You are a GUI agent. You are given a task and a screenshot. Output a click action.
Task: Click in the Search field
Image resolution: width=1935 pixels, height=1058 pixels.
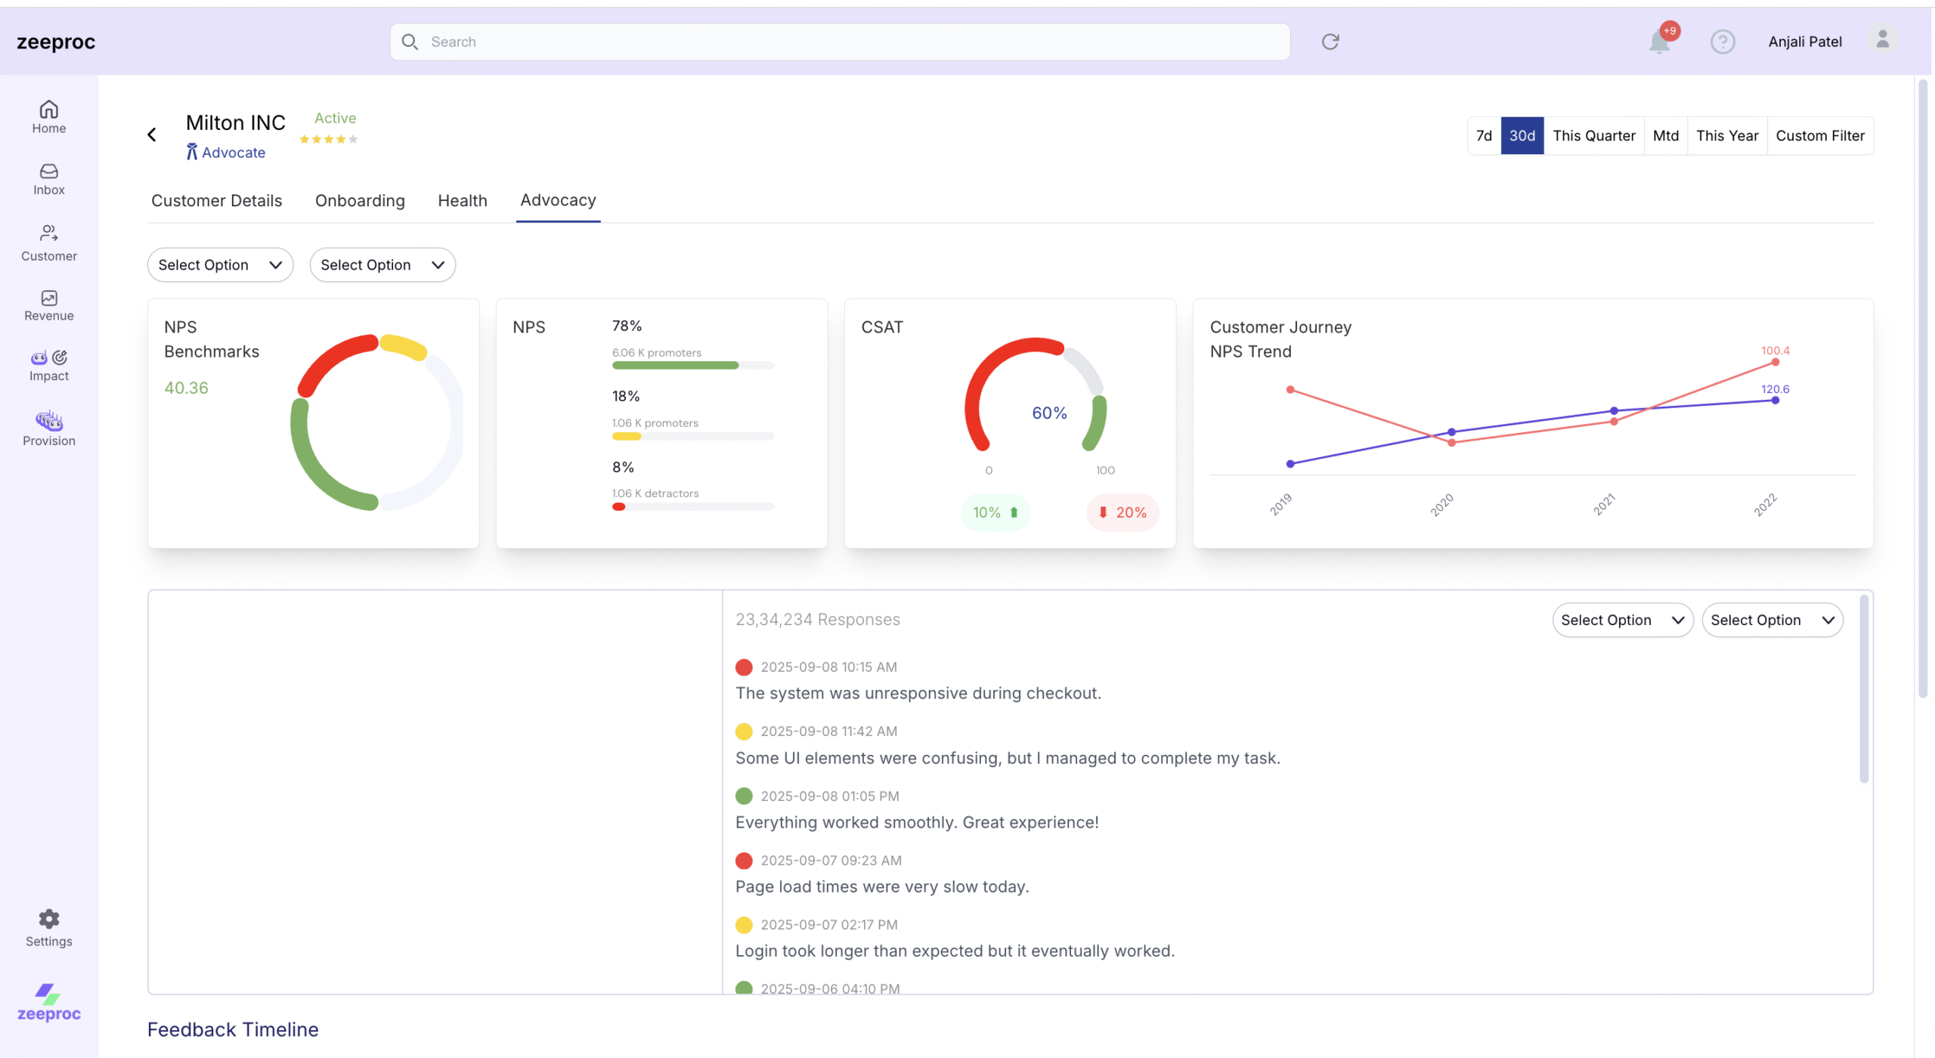[x=839, y=42]
